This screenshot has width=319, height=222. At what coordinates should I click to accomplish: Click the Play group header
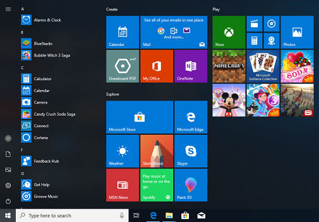tap(216, 9)
